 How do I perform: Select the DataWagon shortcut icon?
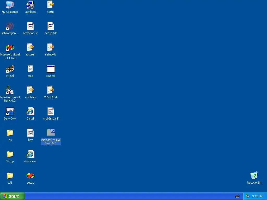coord(10,26)
